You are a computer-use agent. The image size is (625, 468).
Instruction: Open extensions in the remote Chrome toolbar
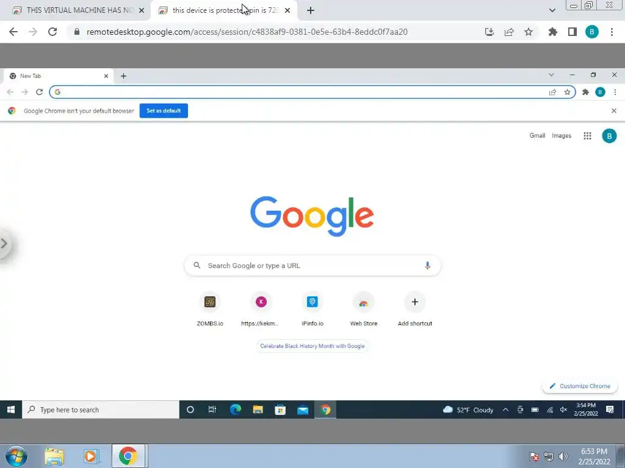585,93
